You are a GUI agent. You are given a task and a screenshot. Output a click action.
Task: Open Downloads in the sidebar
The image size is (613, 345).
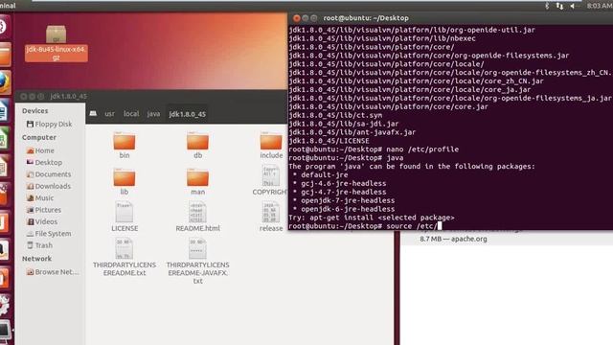tap(49, 186)
